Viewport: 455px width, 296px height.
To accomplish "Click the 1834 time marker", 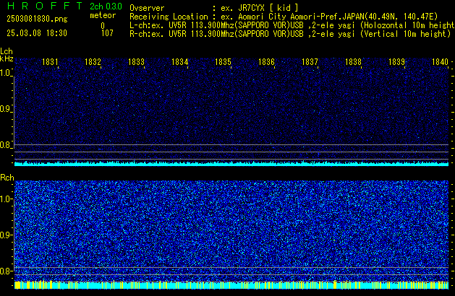I will [x=179, y=62].
